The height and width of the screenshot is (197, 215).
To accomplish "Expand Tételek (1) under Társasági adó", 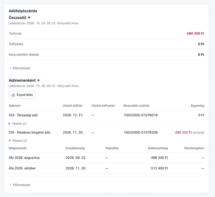I will pos(18,124).
